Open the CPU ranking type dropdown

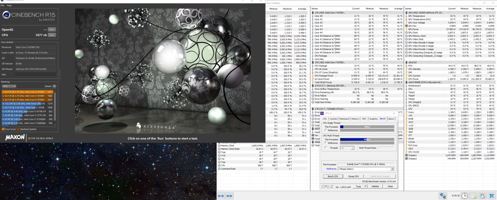point(9,86)
